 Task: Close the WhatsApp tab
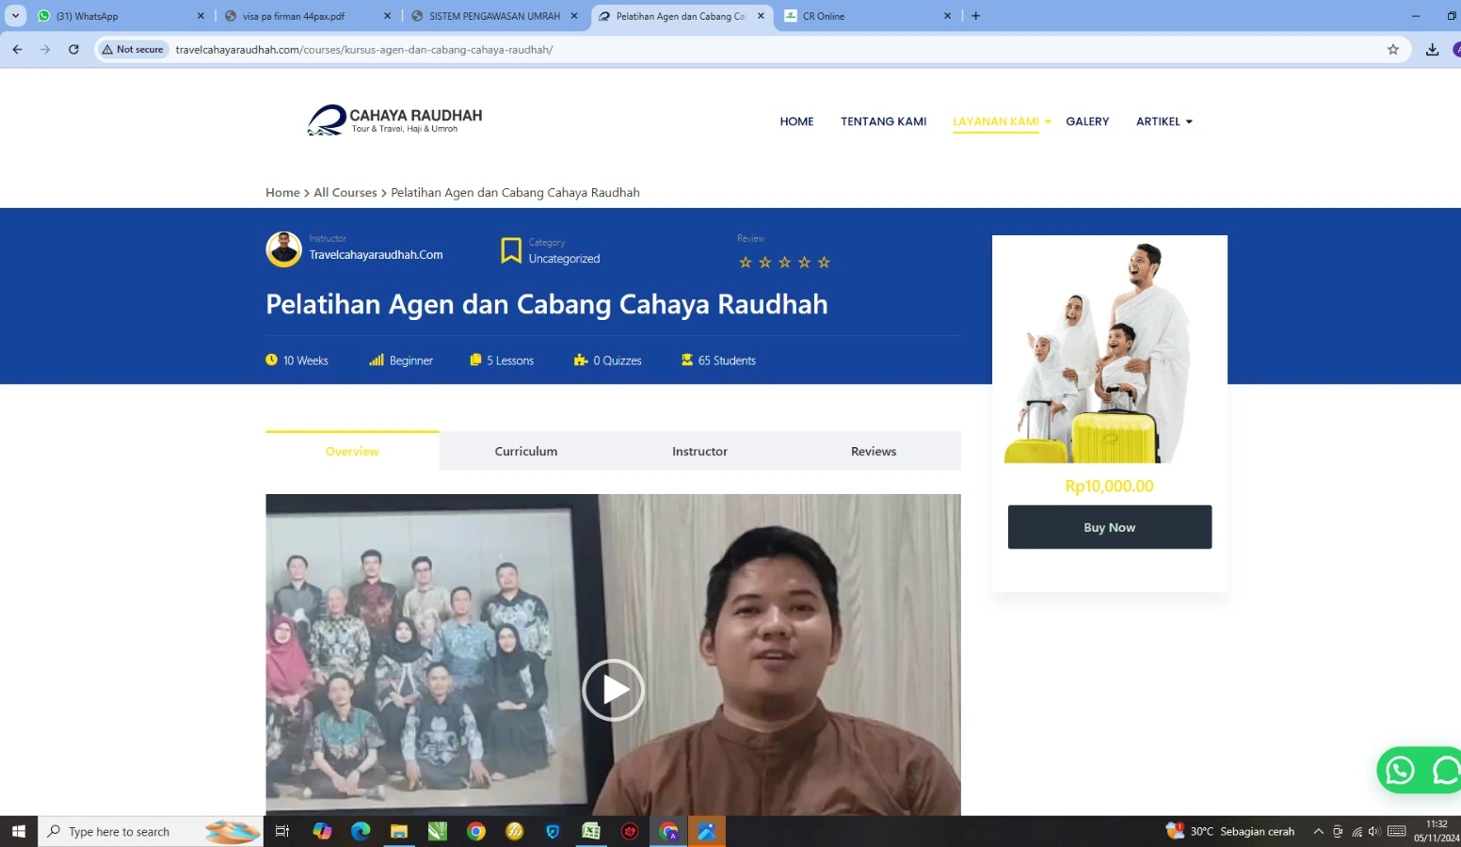201,16
